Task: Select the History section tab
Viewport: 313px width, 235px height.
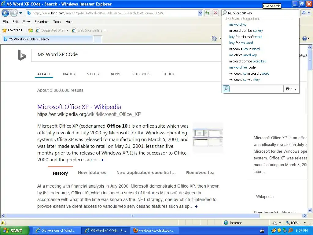Action: pyautogui.click(x=60, y=173)
